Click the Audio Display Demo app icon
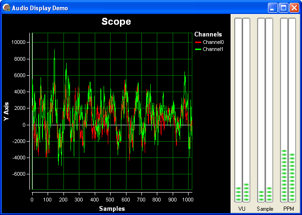The image size is (302, 215). click(7, 8)
